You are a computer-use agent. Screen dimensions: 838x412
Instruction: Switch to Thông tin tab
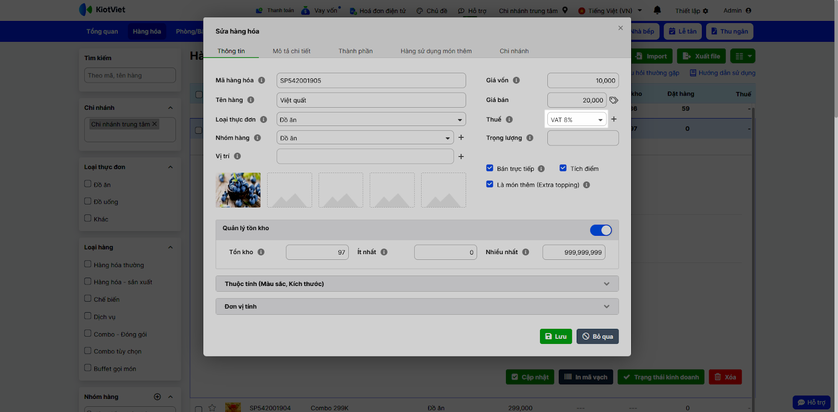[231, 51]
